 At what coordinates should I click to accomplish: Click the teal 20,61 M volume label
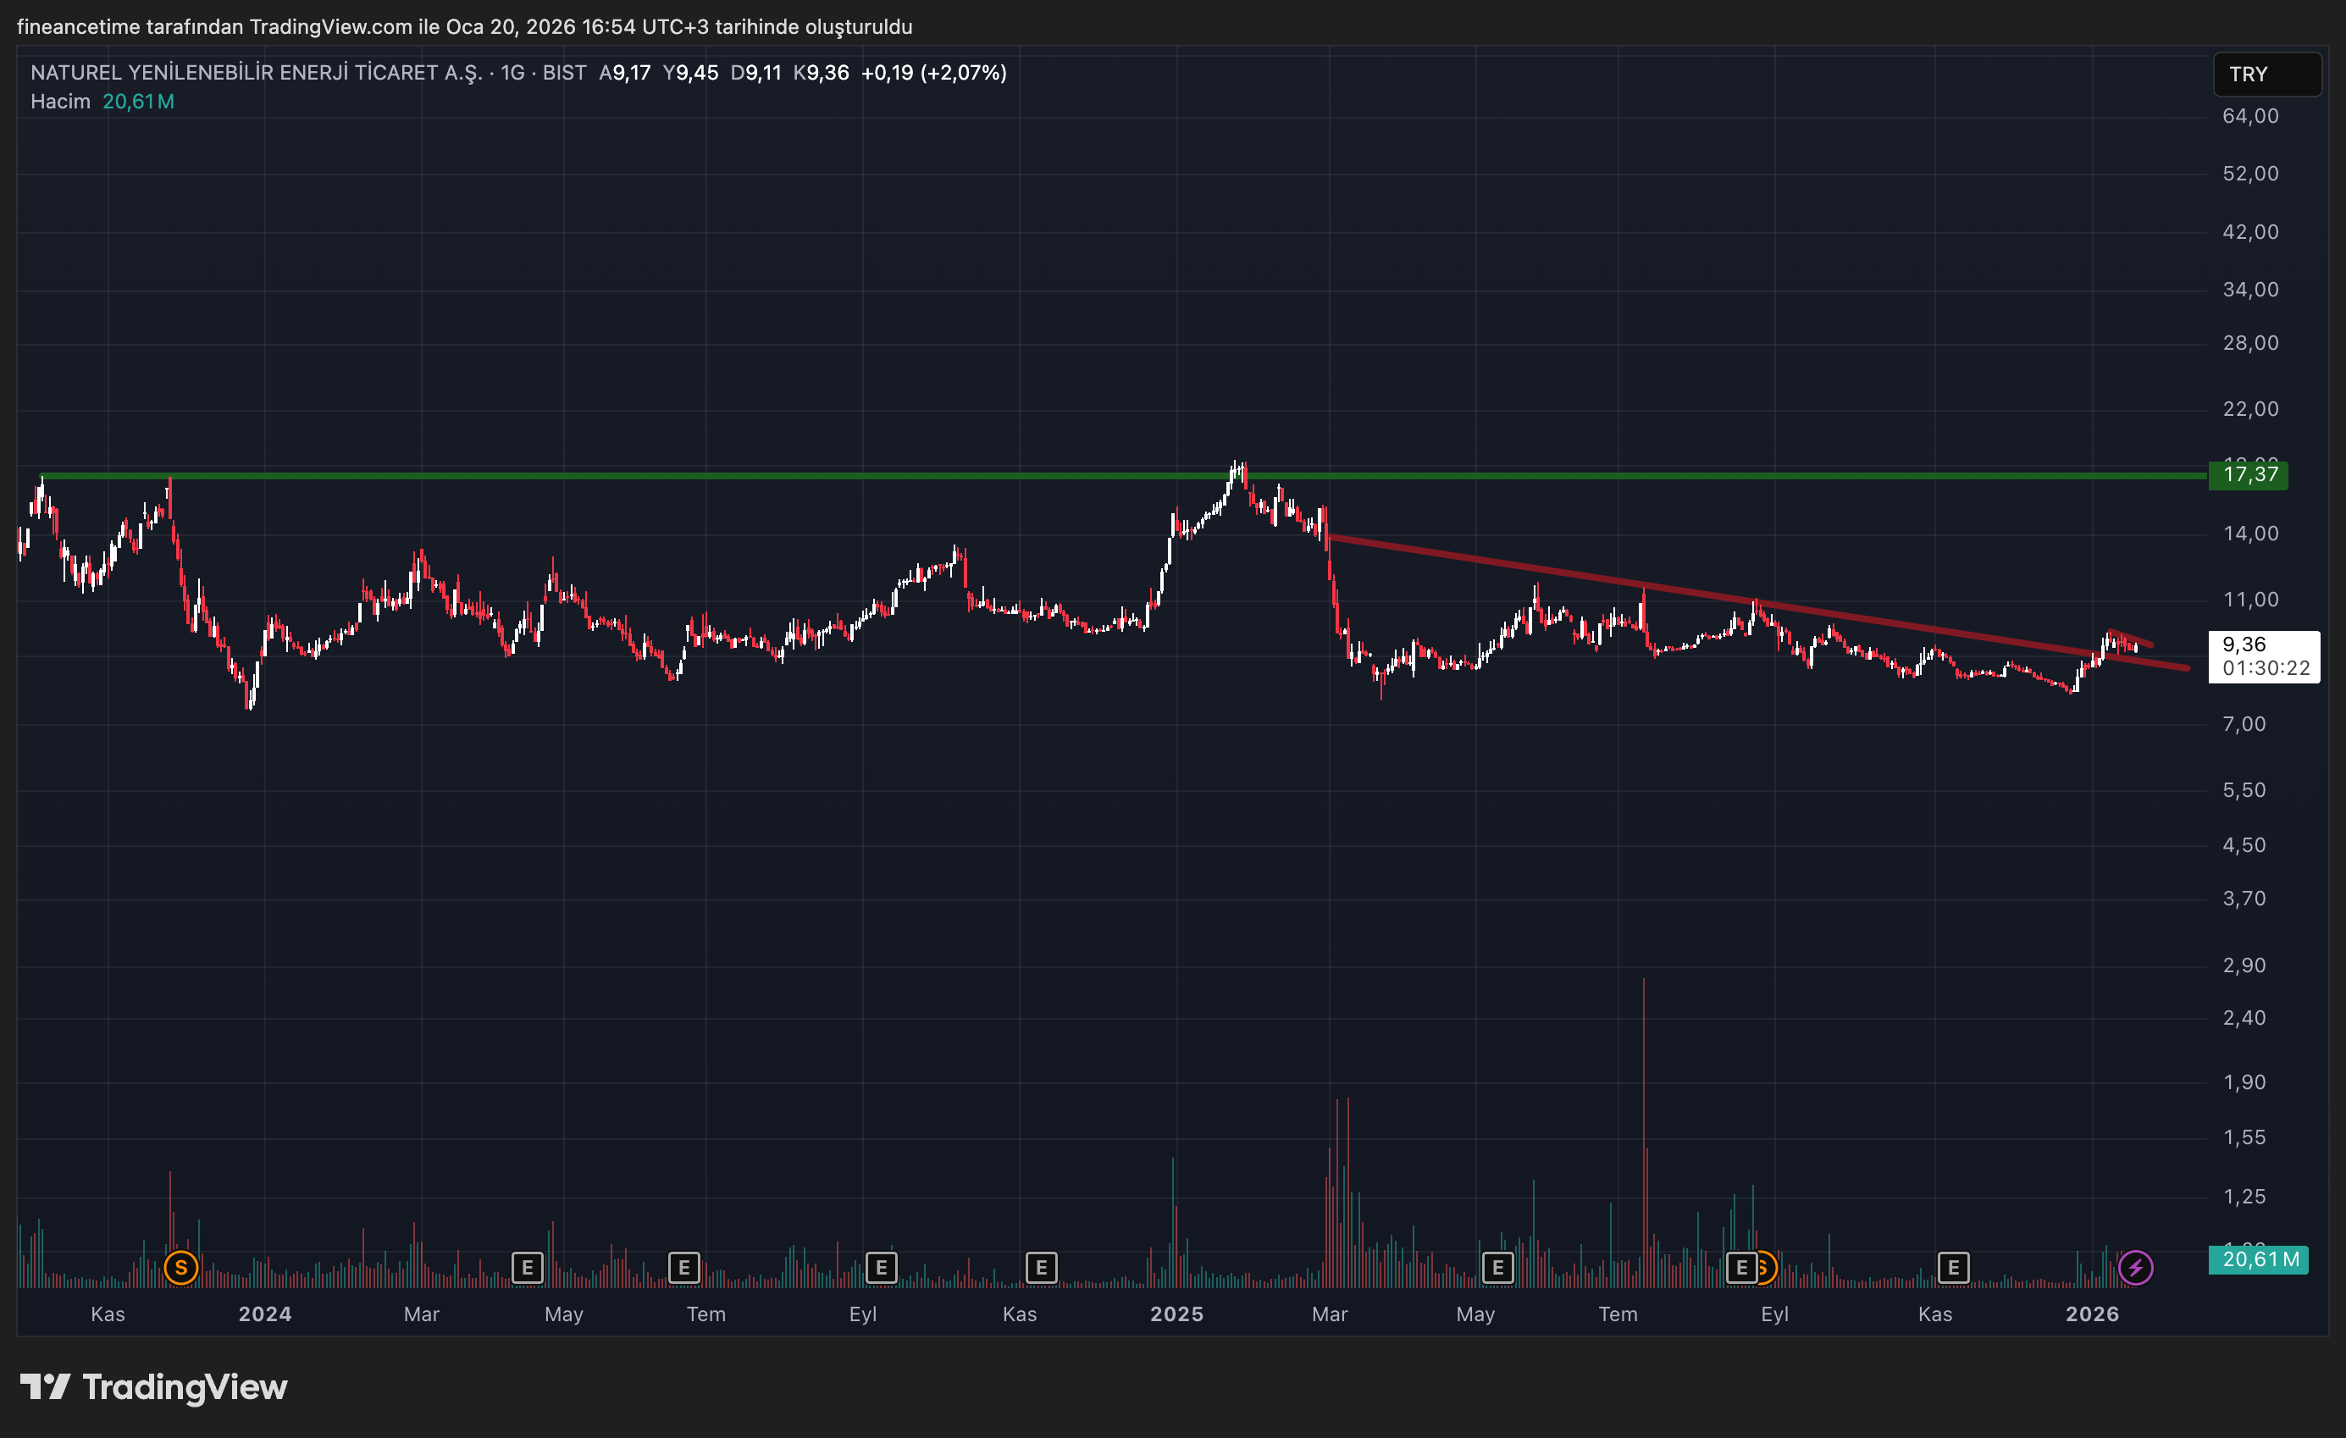point(2257,1260)
